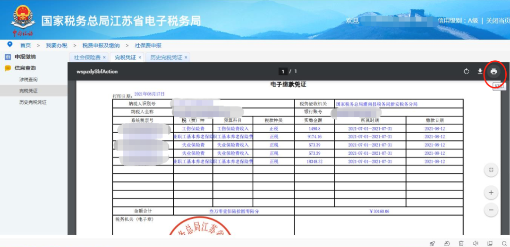Click the PDF page number field
Screen dimensions: 510x247
point(283,71)
